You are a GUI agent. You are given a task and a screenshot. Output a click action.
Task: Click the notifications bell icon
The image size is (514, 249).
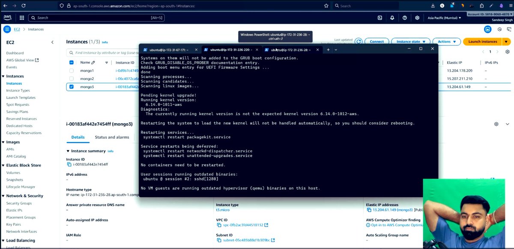(x=392, y=18)
